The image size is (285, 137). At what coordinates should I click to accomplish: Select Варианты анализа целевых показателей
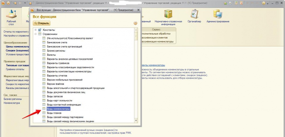70,59
